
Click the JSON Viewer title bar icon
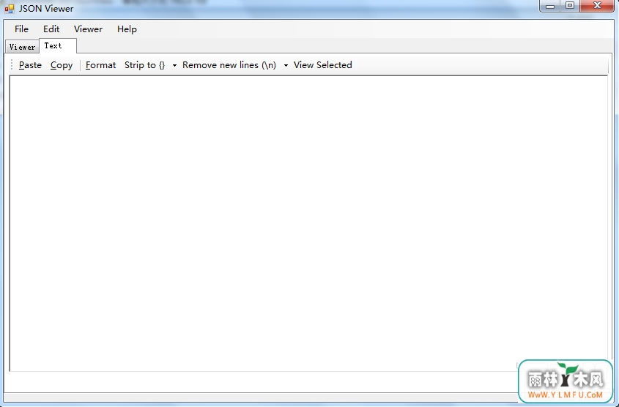tap(9, 8)
